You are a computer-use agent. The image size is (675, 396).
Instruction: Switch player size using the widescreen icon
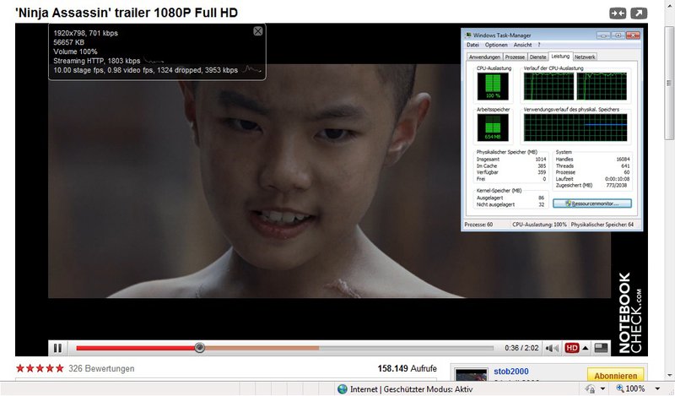(601, 348)
